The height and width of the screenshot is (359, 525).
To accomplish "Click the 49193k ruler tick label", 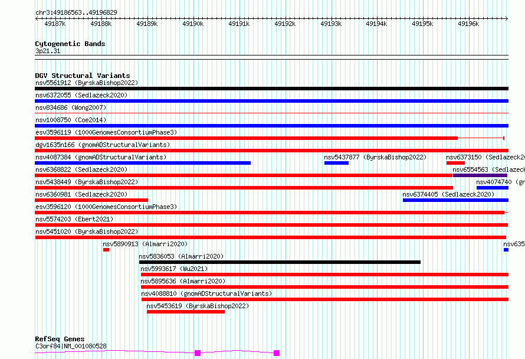I will click(x=331, y=24).
